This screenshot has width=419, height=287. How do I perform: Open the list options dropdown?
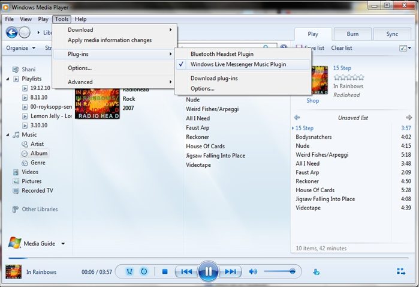coord(405,48)
